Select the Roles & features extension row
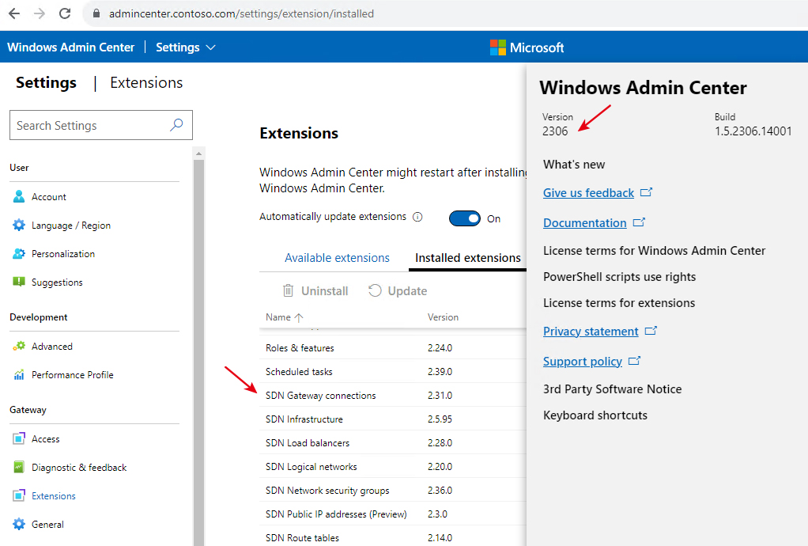 click(x=393, y=347)
